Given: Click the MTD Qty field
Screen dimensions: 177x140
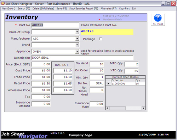Looking at the screenshot, I should point(131,64).
